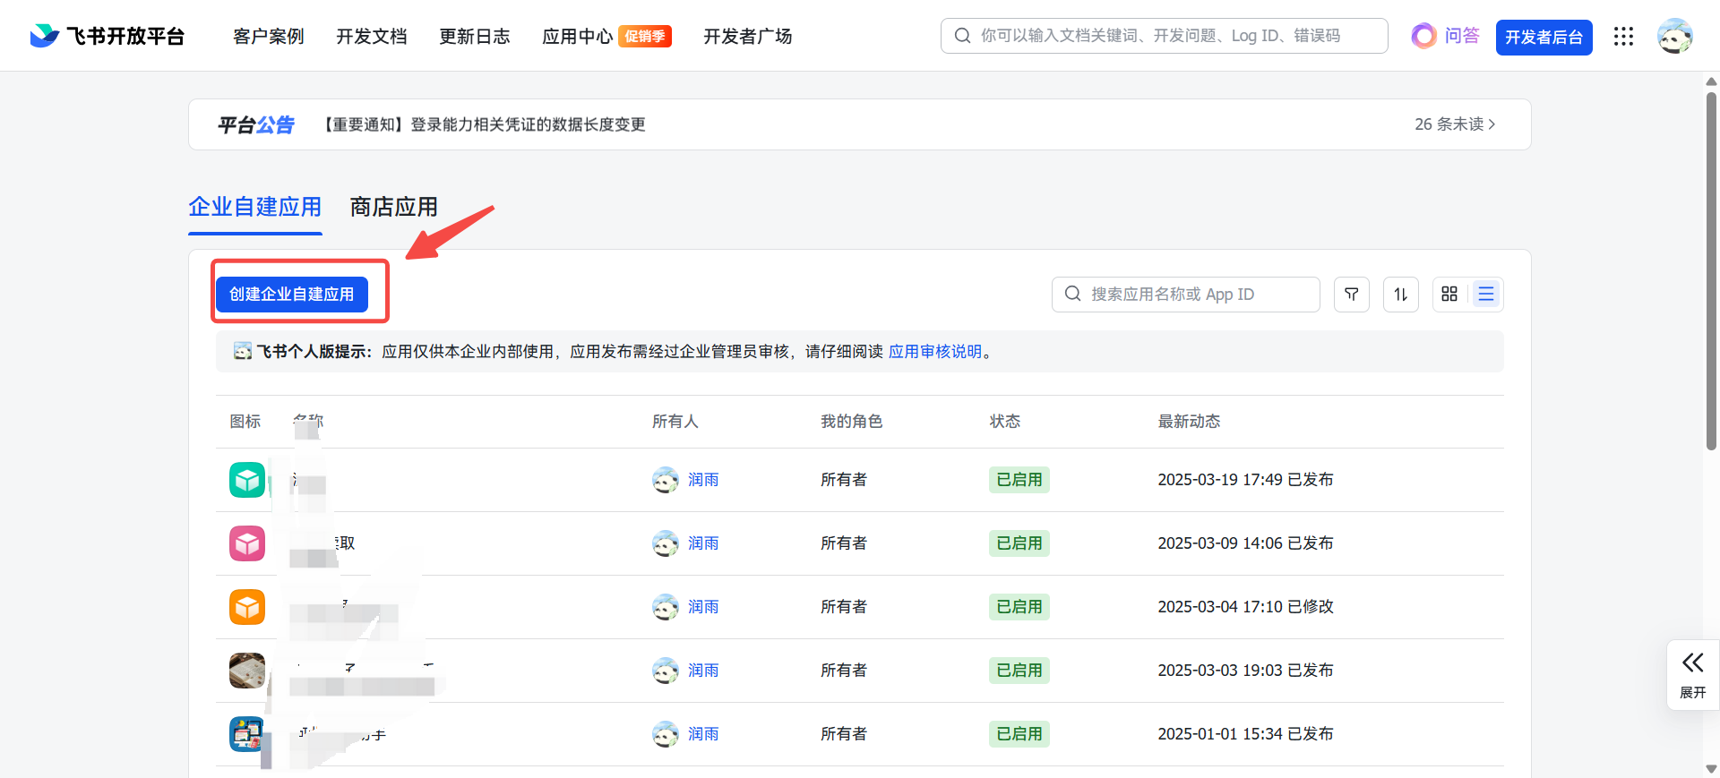The width and height of the screenshot is (1720, 778).
Task: Focus the 搜索应用名称或 App ID field
Action: (x=1185, y=294)
